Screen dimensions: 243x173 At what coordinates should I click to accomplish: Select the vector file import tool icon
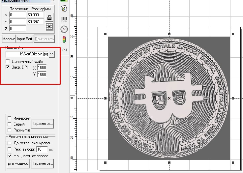pos(64,9)
